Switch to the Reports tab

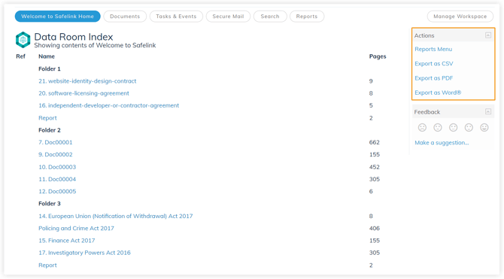(307, 17)
